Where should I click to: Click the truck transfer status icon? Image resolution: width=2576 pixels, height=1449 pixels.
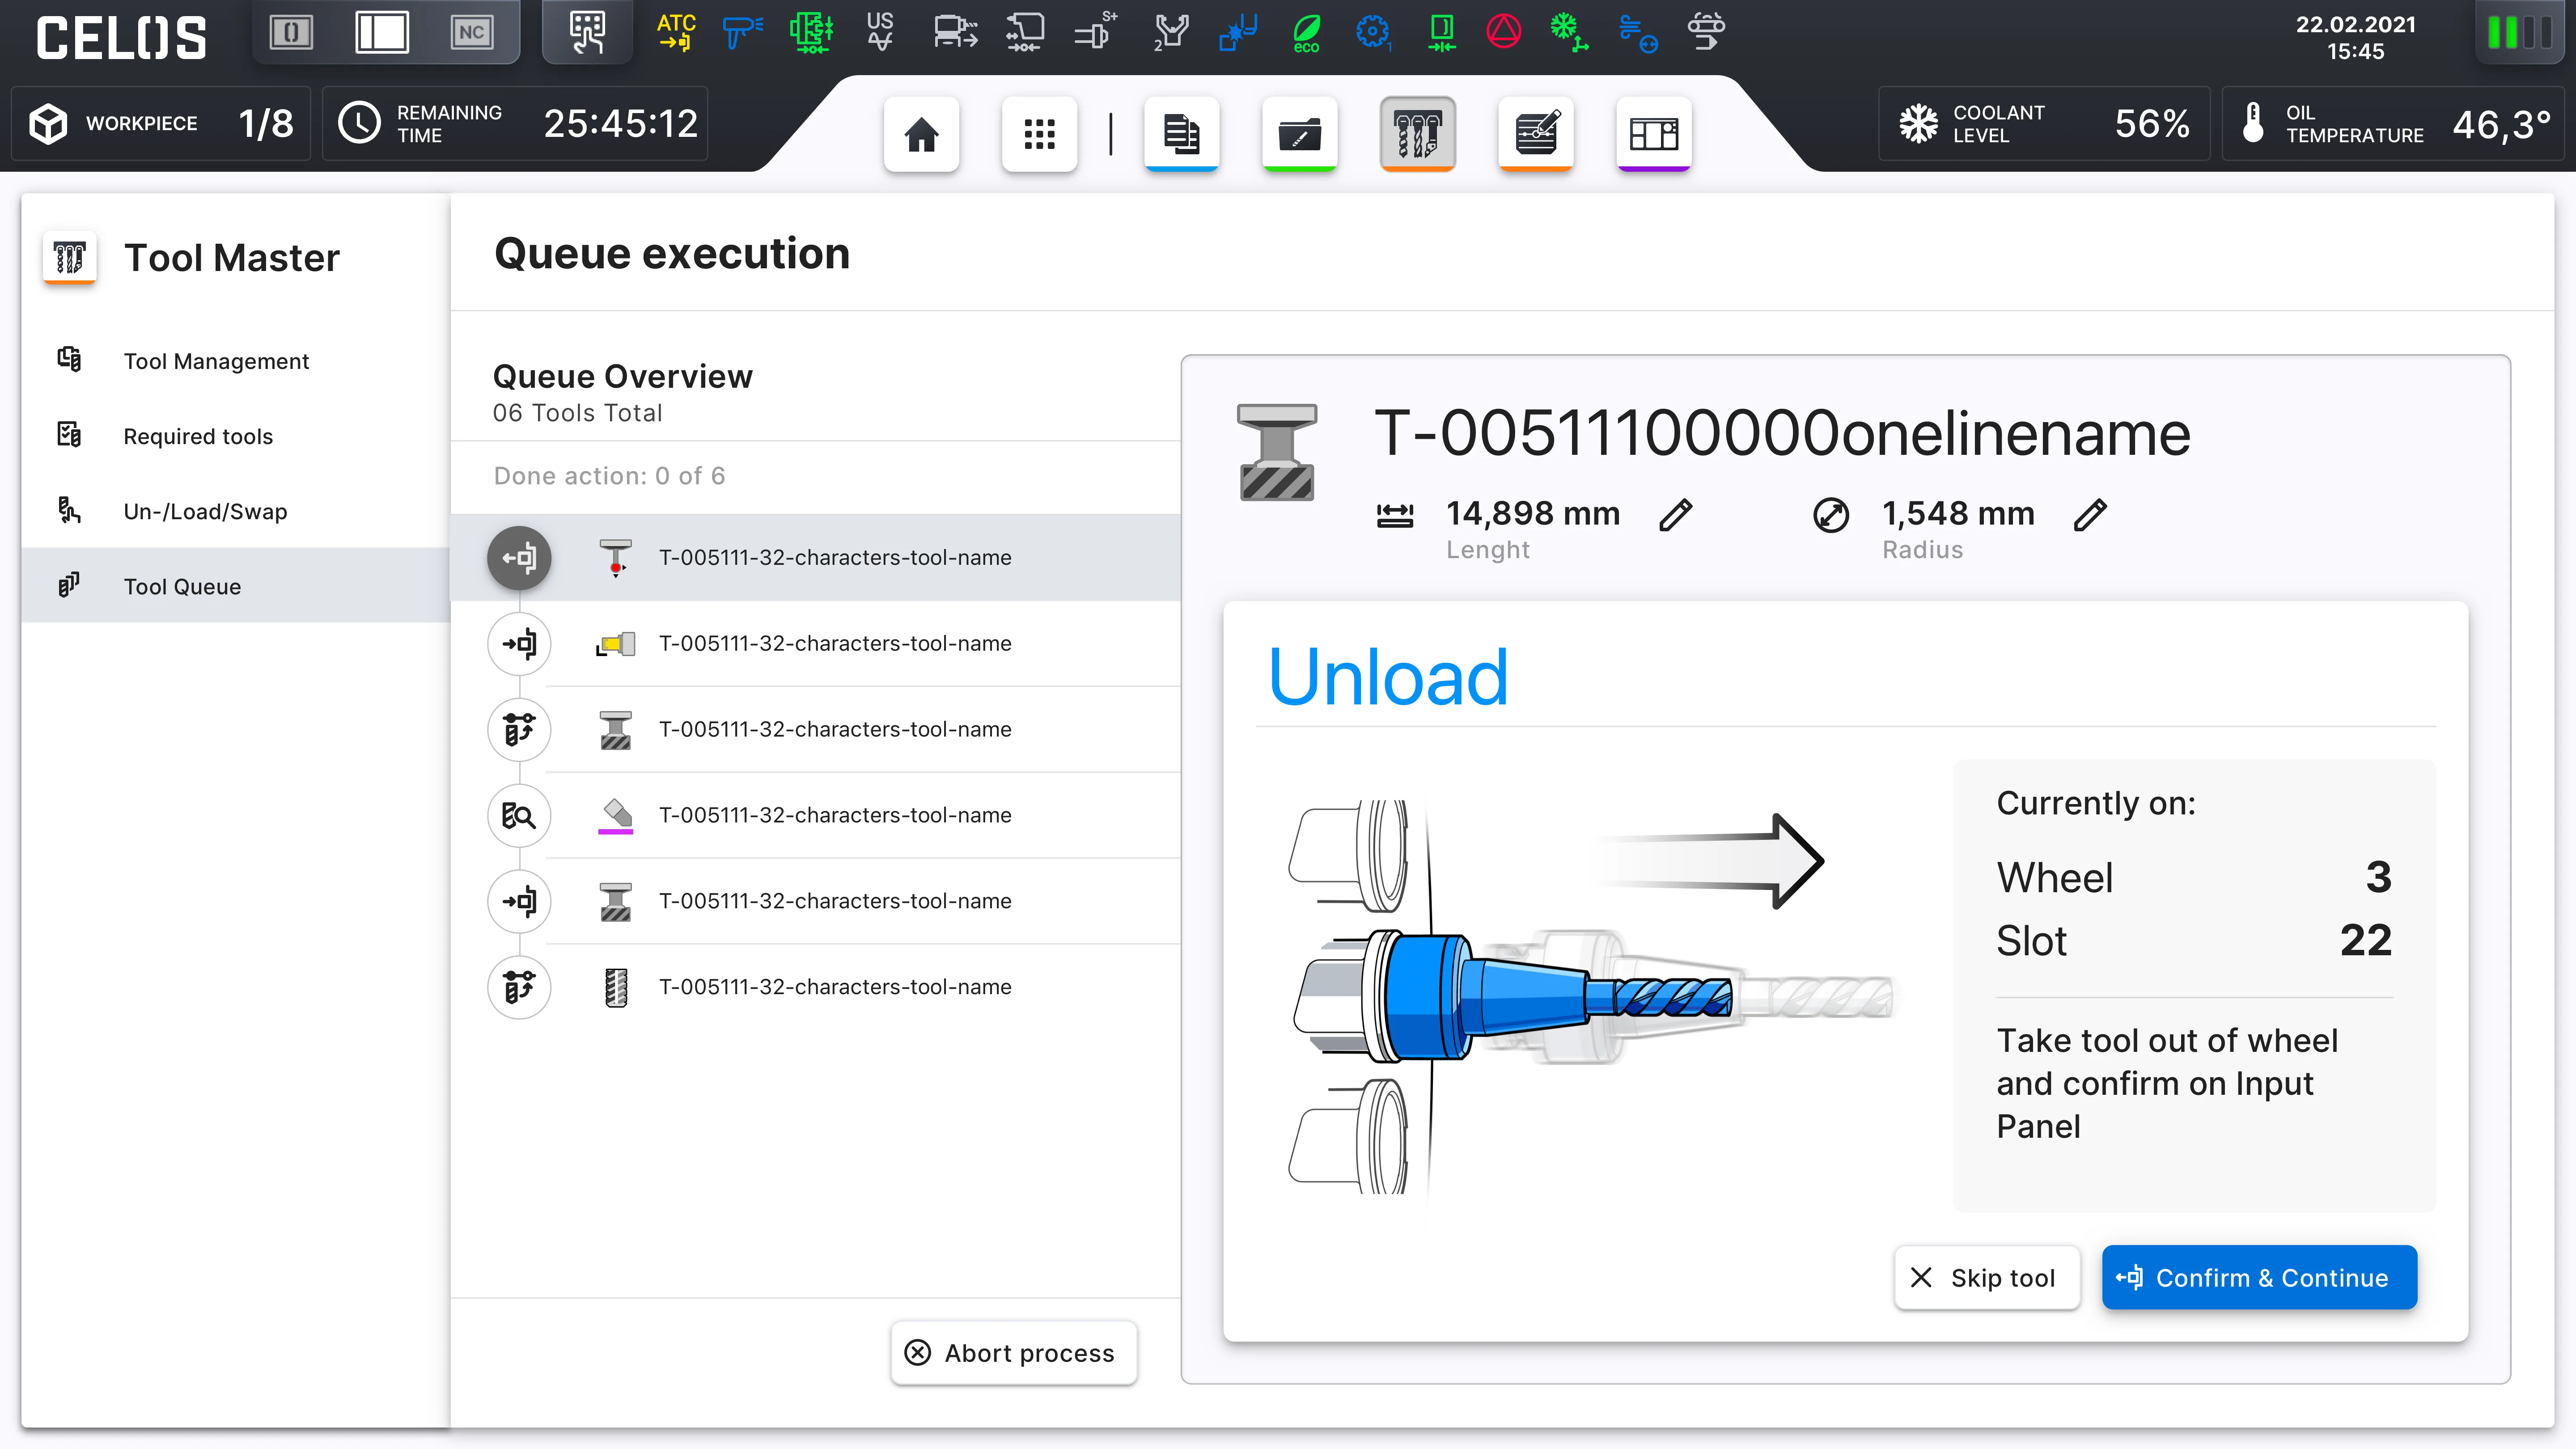tap(955, 32)
